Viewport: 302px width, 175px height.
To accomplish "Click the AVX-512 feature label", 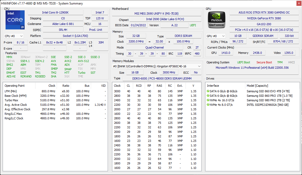I will [x=83, y=61].
